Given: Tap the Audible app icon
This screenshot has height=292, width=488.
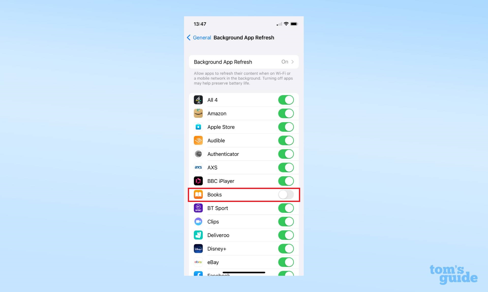Looking at the screenshot, I should pos(198,140).
